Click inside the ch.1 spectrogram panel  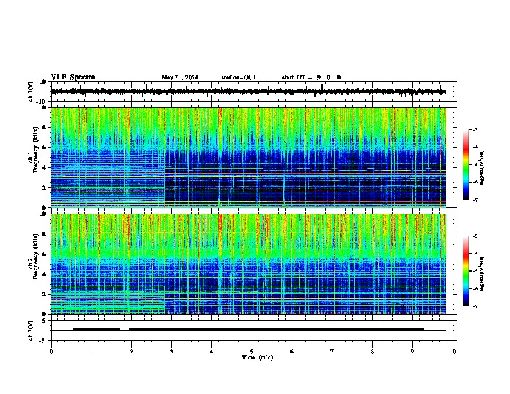(x=249, y=157)
